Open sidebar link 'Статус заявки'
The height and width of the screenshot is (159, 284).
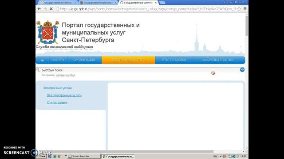57,102
